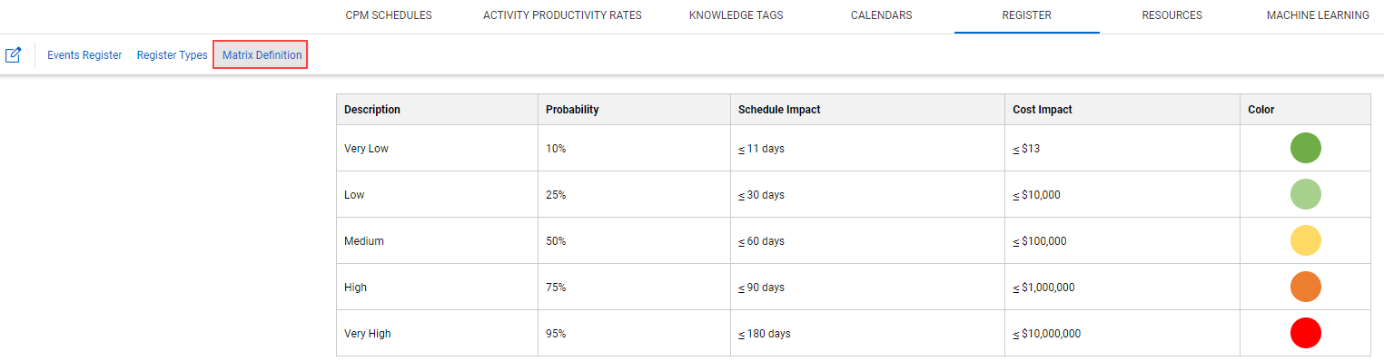1384x361 pixels.
Task: Select the 50% probability cell
Action: [634, 241]
